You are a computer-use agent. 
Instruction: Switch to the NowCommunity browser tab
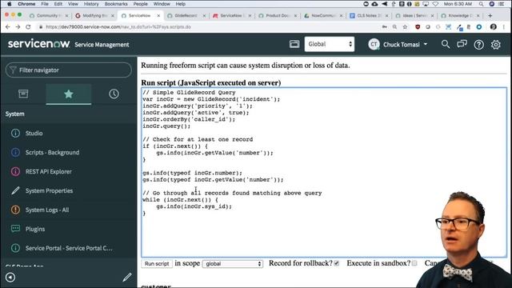click(x=323, y=15)
